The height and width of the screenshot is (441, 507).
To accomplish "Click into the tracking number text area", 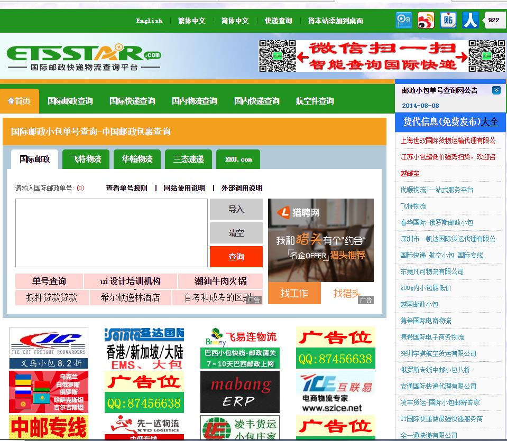I will point(112,233).
